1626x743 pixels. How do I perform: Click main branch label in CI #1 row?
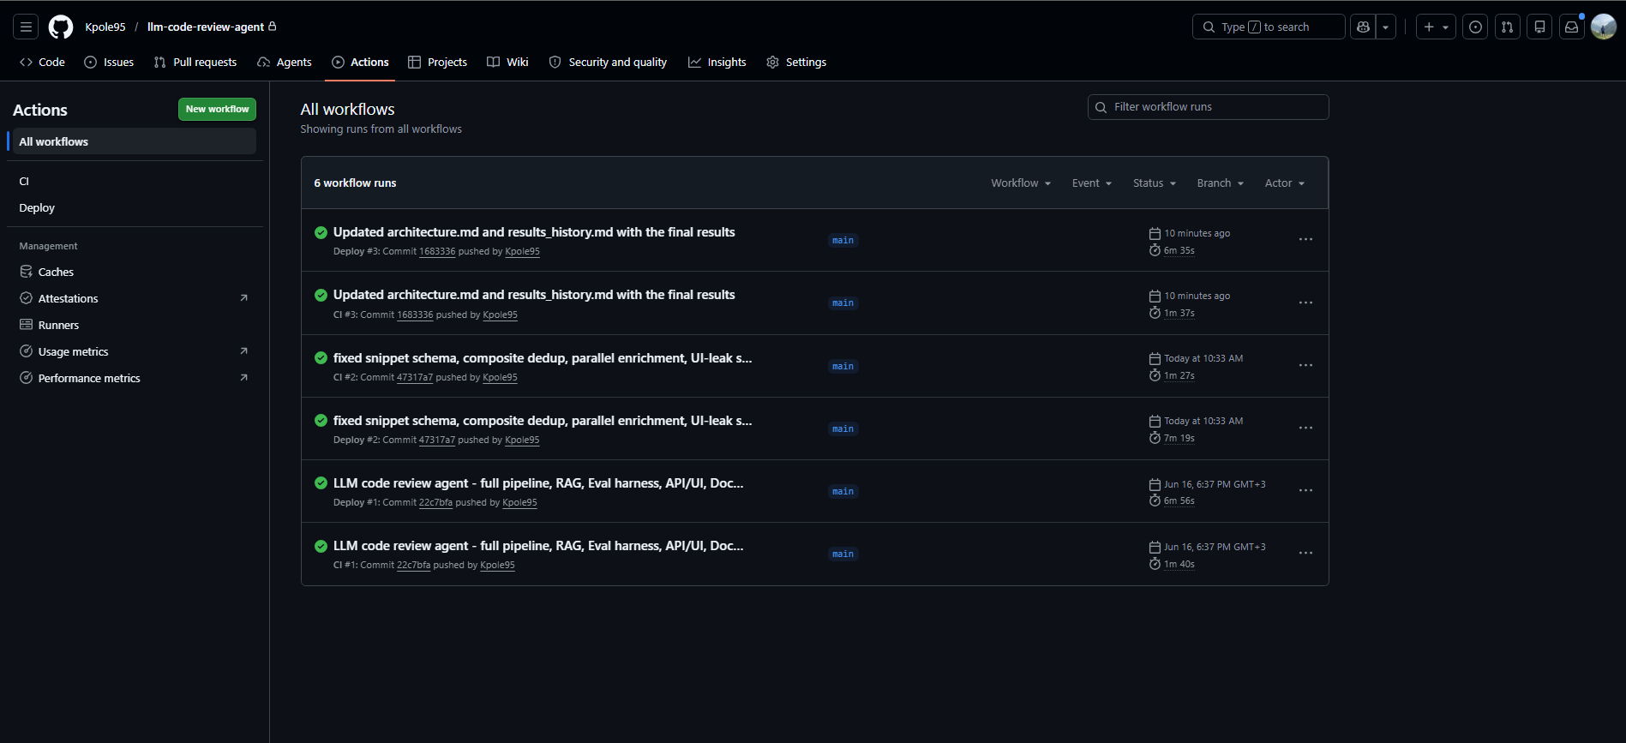point(843,554)
